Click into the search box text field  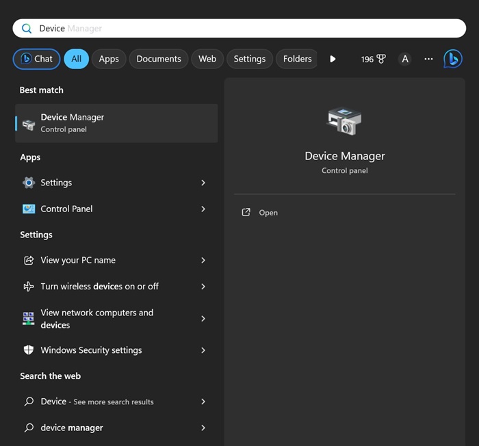[x=239, y=28]
